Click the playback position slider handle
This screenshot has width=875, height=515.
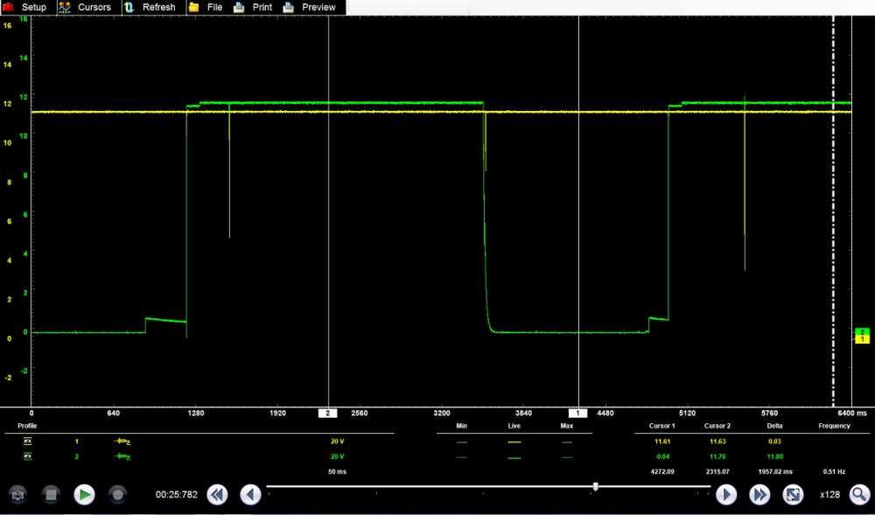coord(596,486)
